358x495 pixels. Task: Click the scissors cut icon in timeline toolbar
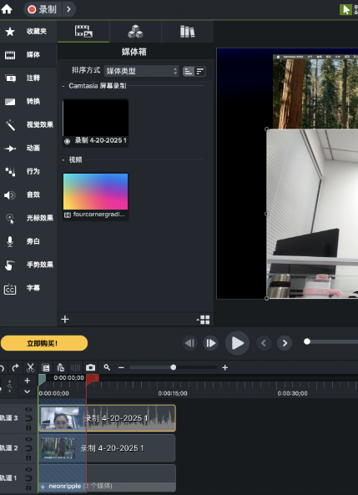click(30, 367)
